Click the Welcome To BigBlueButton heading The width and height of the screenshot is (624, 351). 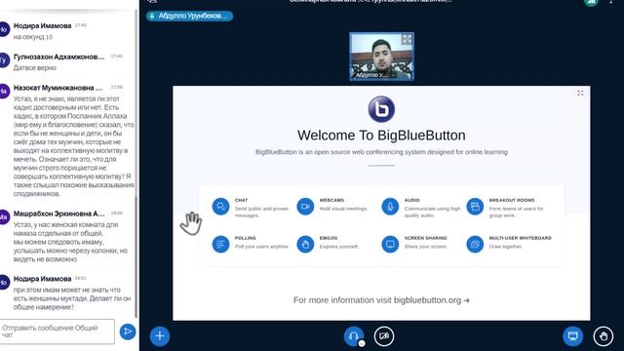pos(381,136)
